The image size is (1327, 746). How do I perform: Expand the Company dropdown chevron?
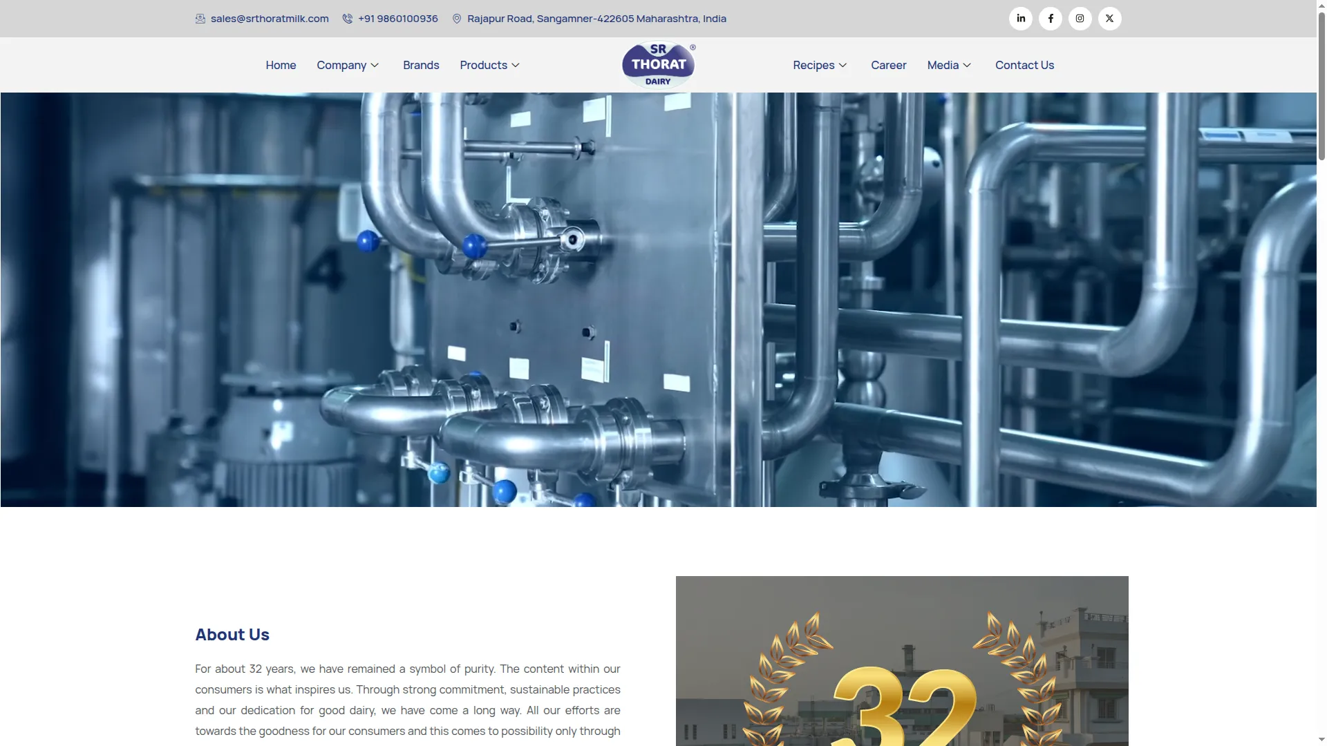(x=375, y=66)
